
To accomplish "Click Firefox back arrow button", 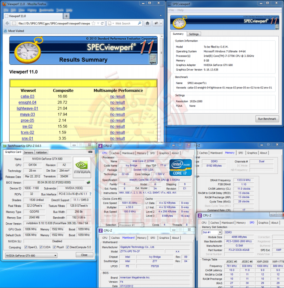I will [x=7, y=23].
